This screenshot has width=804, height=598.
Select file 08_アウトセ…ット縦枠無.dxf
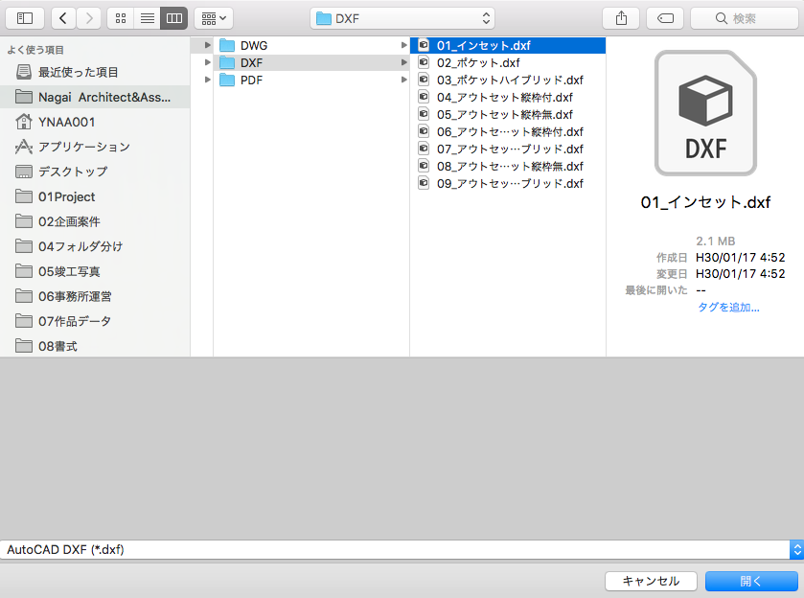point(508,166)
